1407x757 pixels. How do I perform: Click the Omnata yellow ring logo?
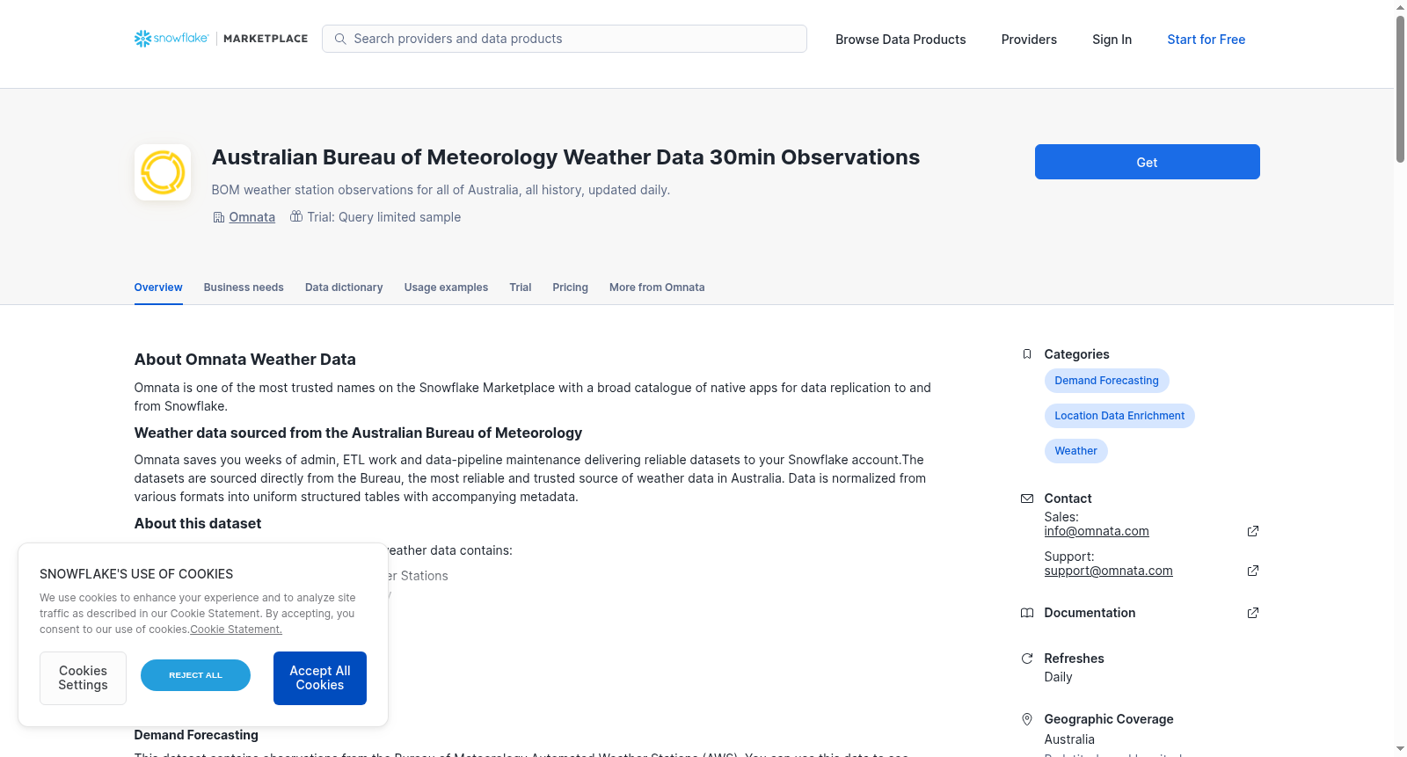click(163, 172)
